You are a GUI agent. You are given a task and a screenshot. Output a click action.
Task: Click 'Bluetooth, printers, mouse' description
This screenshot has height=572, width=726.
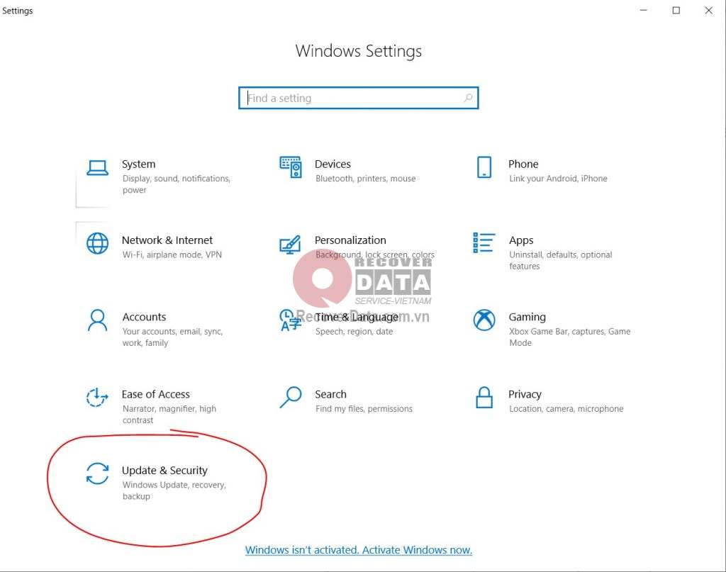tap(366, 179)
